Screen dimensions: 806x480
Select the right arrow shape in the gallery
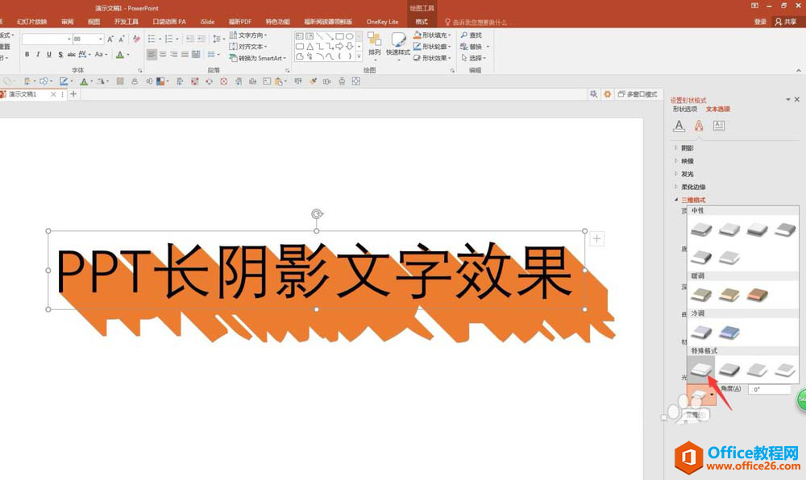(340, 46)
